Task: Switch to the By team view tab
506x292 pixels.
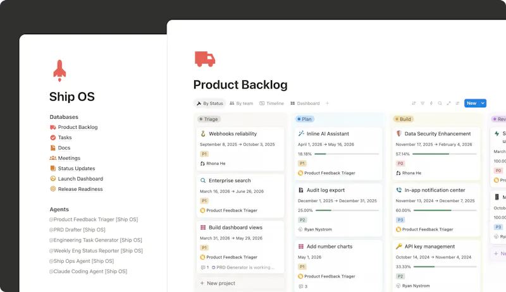Action: [242, 103]
